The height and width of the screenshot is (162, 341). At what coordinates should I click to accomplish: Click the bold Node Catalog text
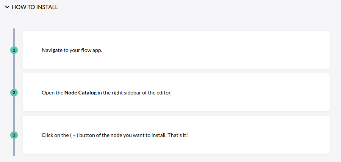(80, 93)
